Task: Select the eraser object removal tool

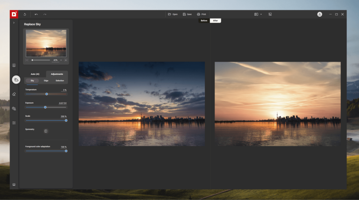Action: 14,94
